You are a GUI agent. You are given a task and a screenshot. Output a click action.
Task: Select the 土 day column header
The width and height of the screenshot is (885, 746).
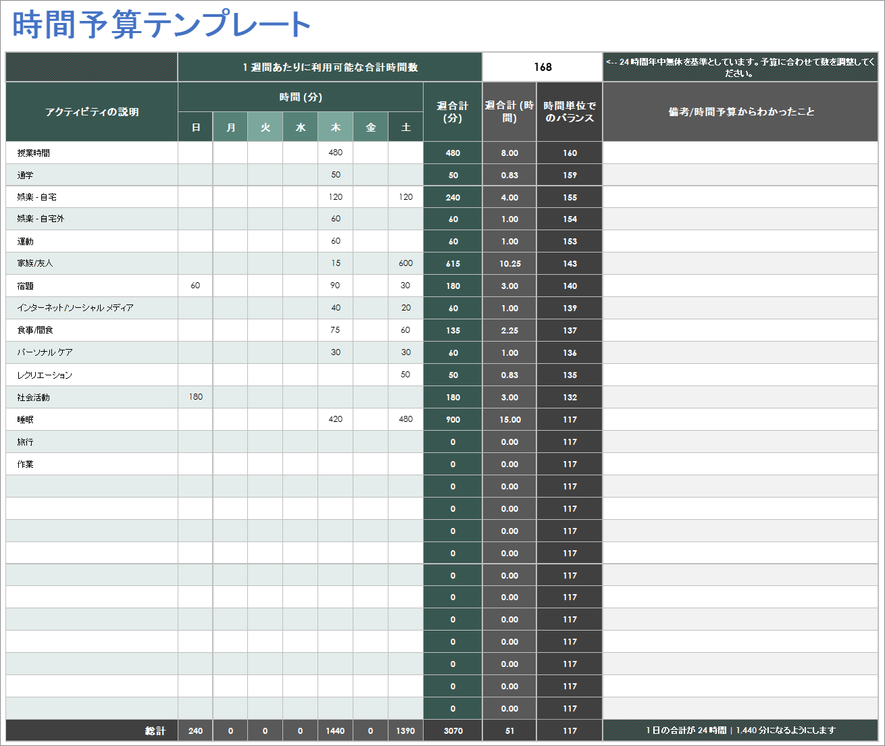(406, 127)
